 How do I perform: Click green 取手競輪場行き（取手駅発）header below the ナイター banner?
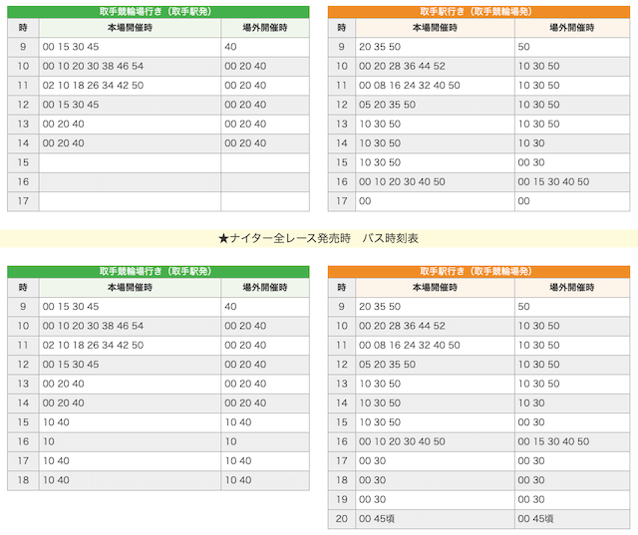159,272
